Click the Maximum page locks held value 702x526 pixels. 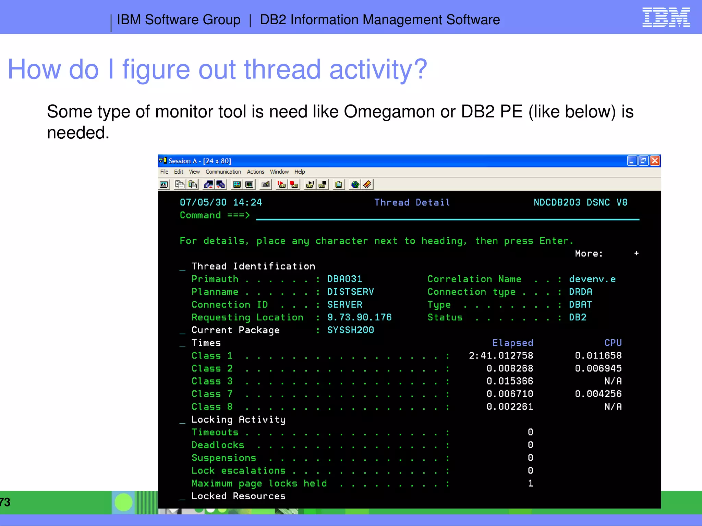pyautogui.click(x=530, y=484)
